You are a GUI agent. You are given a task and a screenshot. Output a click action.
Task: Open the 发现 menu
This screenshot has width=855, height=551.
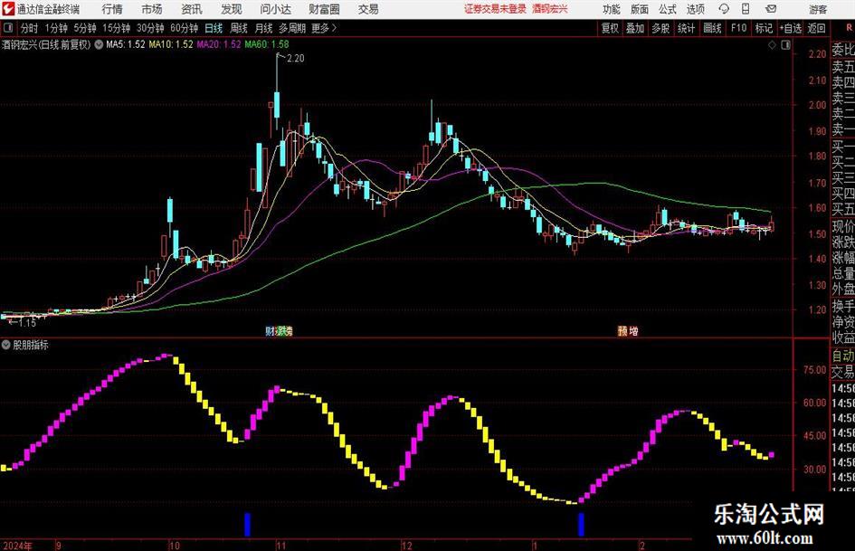[x=232, y=9]
